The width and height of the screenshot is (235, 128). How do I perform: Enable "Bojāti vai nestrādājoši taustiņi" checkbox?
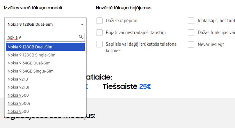pyautogui.click(x=99, y=32)
